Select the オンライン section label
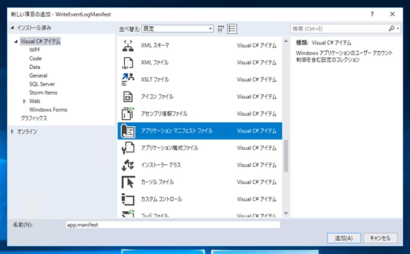 point(27,132)
